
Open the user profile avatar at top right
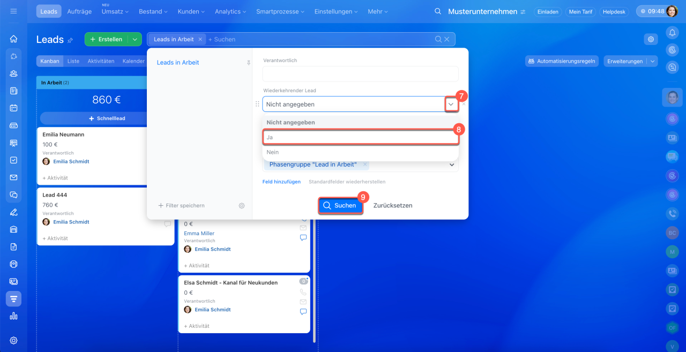click(x=672, y=11)
